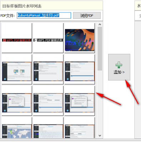
Task: Click the 添加-> button with green plus
Action: pos(119,67)
